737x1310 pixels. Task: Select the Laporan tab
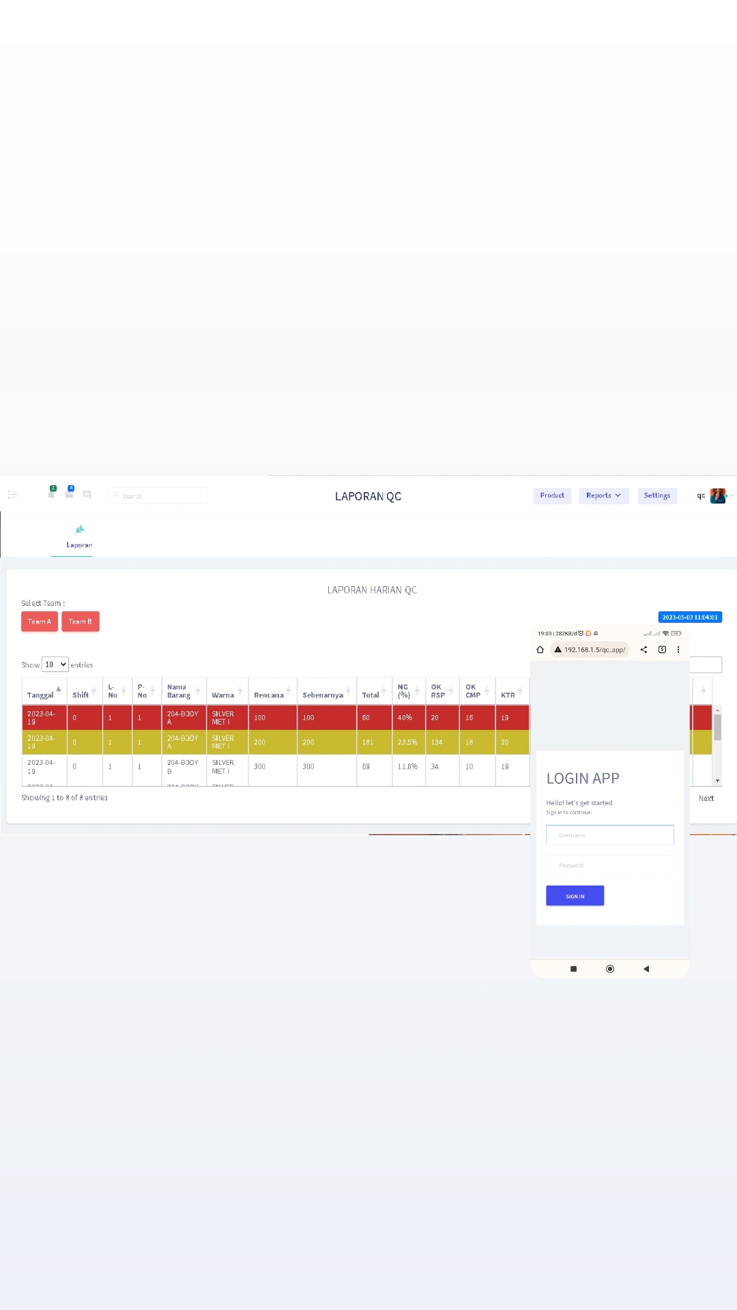click(x=79, y=537)
